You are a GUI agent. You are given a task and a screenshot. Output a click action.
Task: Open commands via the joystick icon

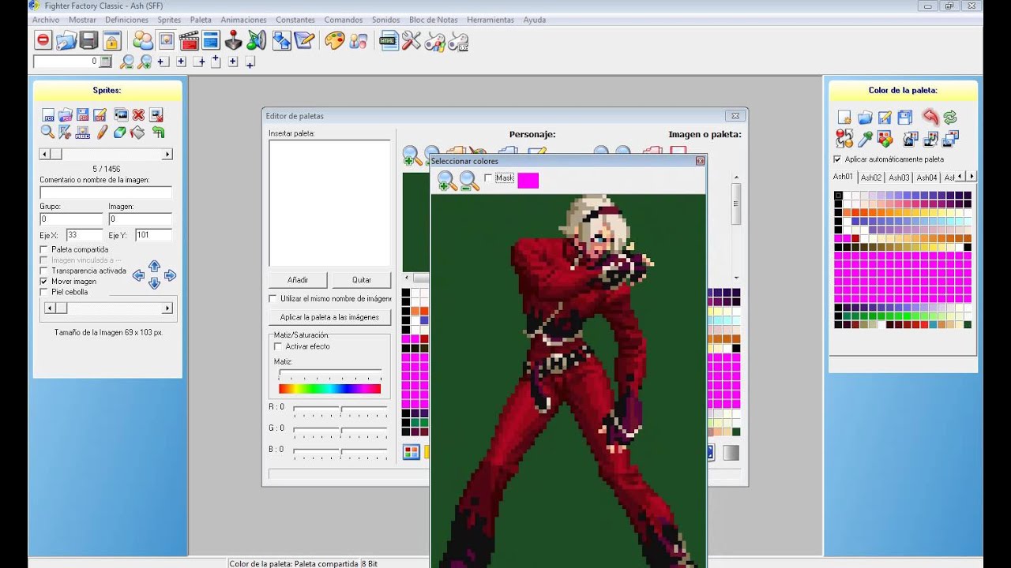point(234,40)
